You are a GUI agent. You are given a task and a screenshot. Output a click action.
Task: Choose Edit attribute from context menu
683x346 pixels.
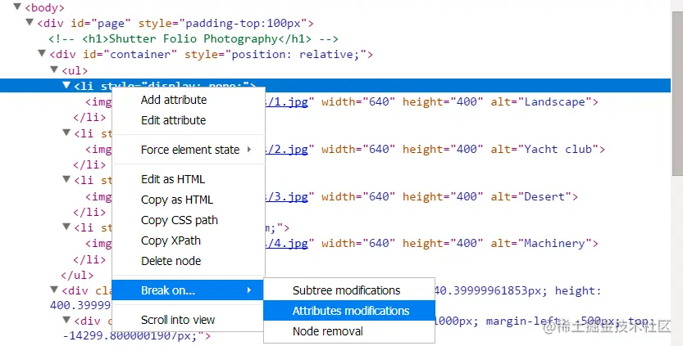pos(189,120)
